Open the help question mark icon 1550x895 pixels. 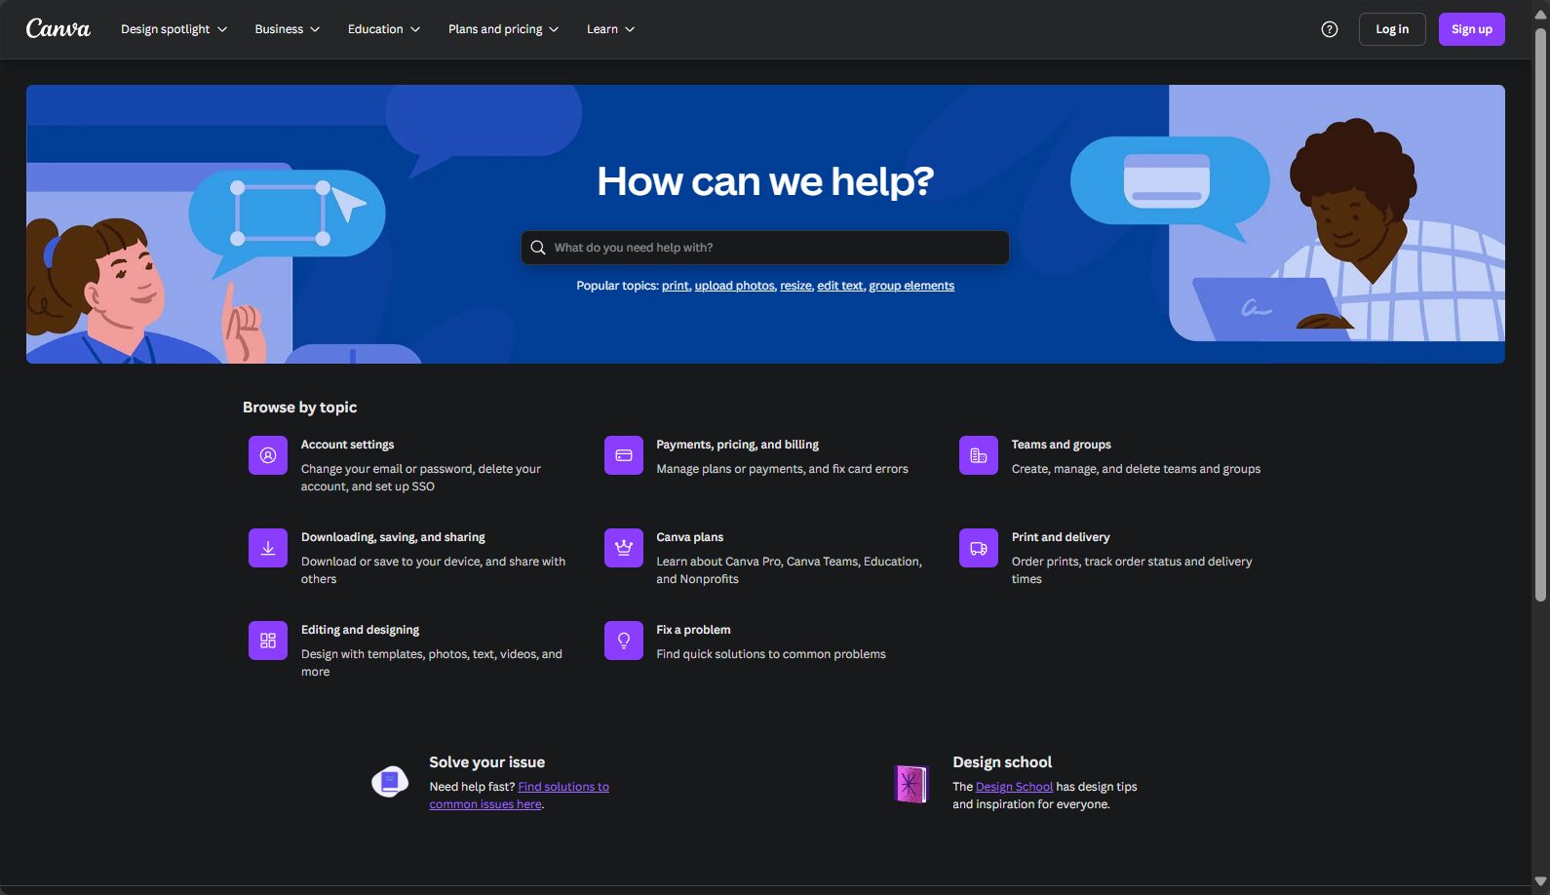point(1330,29)
